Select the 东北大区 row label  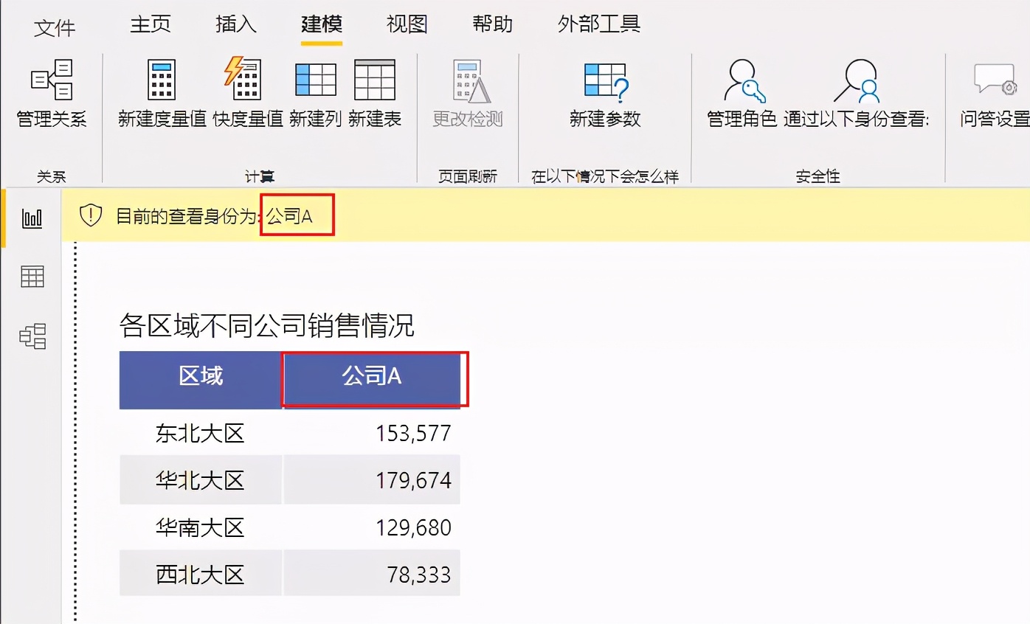(200, 433)
